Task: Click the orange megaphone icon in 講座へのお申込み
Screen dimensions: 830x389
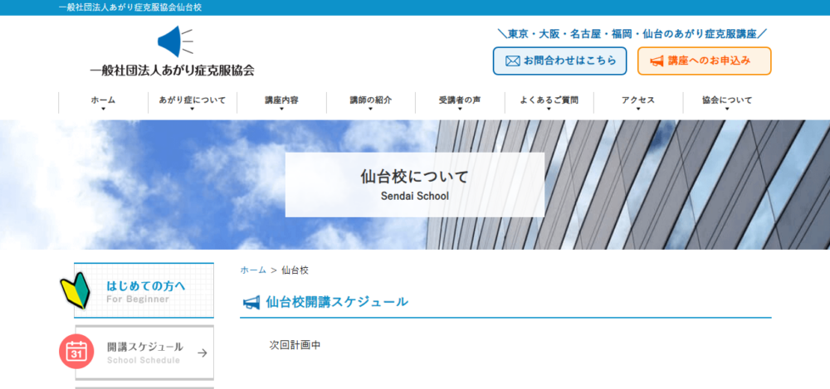Action: click(x=657, y=61)
